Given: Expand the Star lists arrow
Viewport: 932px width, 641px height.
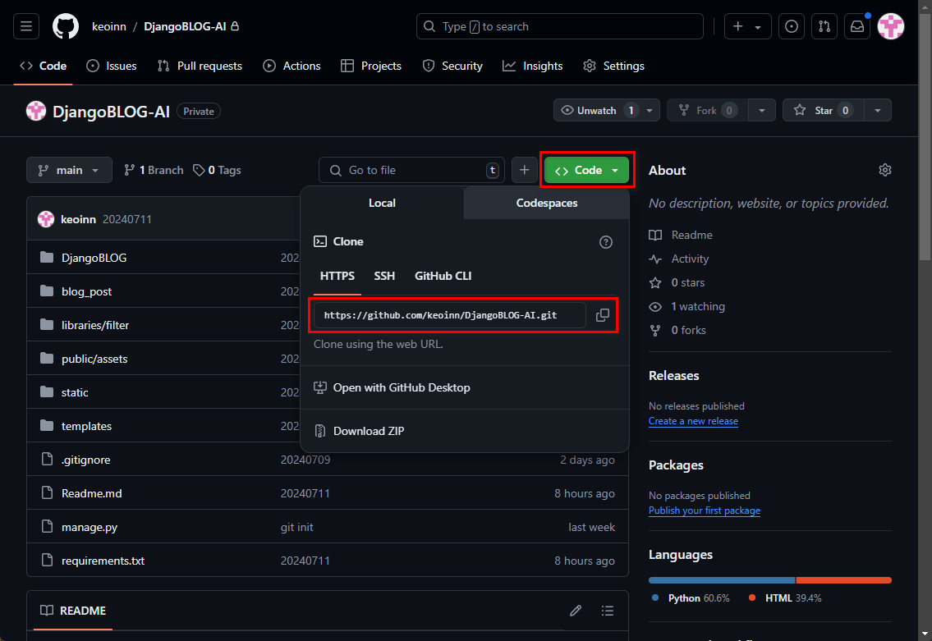Looking at the screenshot, I should 877,111.
